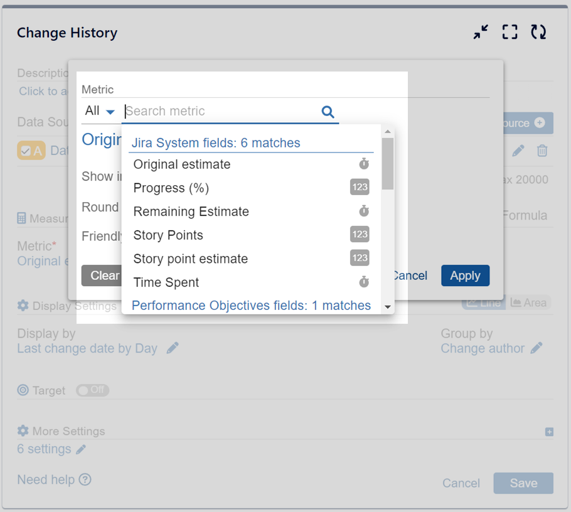Click the search magnifier icon in metric field

328,112
